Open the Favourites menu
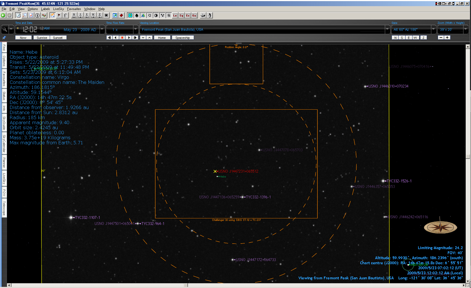471x288 pixels. (74, 9)
